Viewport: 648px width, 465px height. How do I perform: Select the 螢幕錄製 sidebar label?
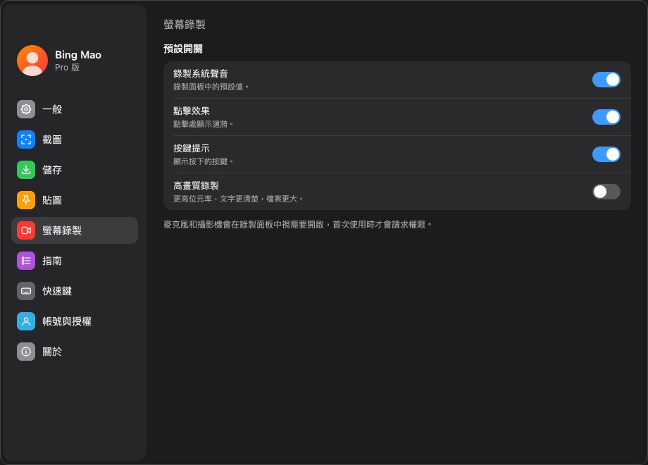62,230
